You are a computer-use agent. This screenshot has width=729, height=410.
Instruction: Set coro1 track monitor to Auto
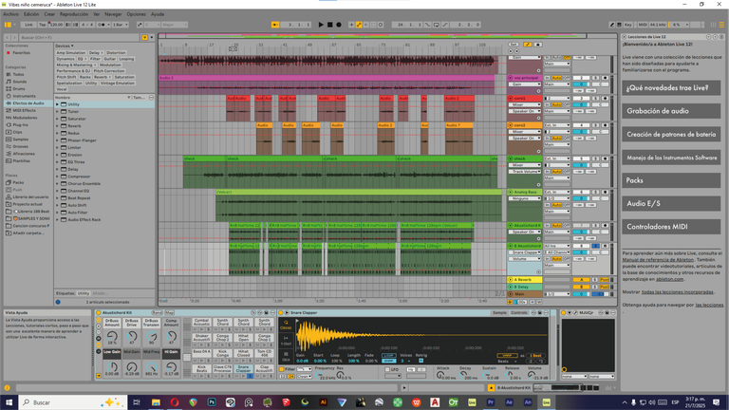point(556,105)
